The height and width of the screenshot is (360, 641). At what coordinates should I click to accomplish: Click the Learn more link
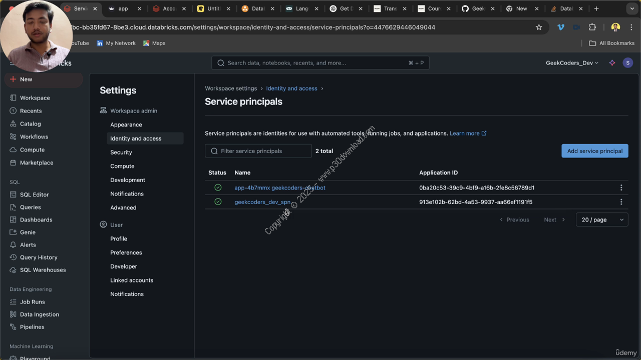(x=468, y=133)
